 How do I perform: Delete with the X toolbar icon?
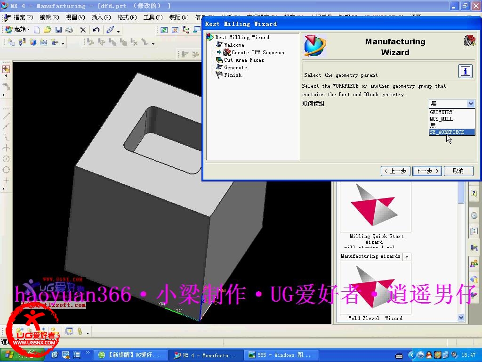coord(83,30)
